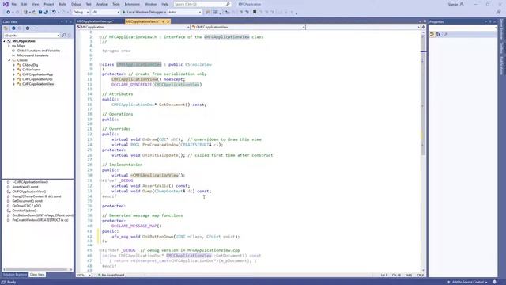Screen dimensions: 506x285
Task: Open the Build menu
Action: [x=62, y=4]
